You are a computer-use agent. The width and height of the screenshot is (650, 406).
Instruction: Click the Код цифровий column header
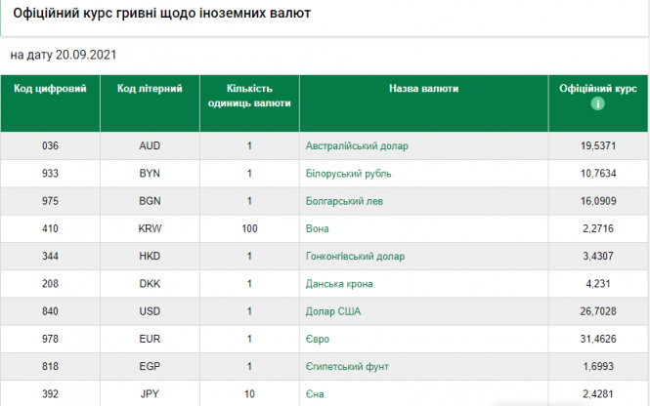click(x=51, y=89)
